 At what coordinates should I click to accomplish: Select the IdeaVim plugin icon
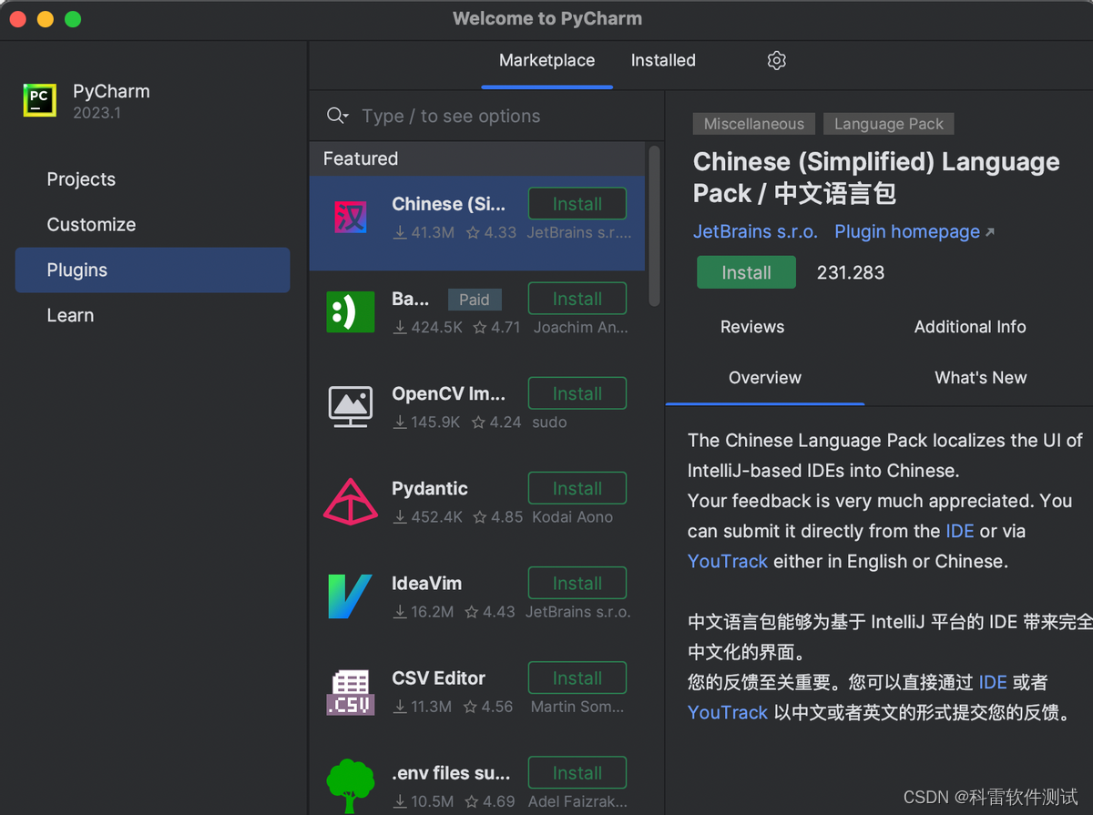click(x=351, y=596)
